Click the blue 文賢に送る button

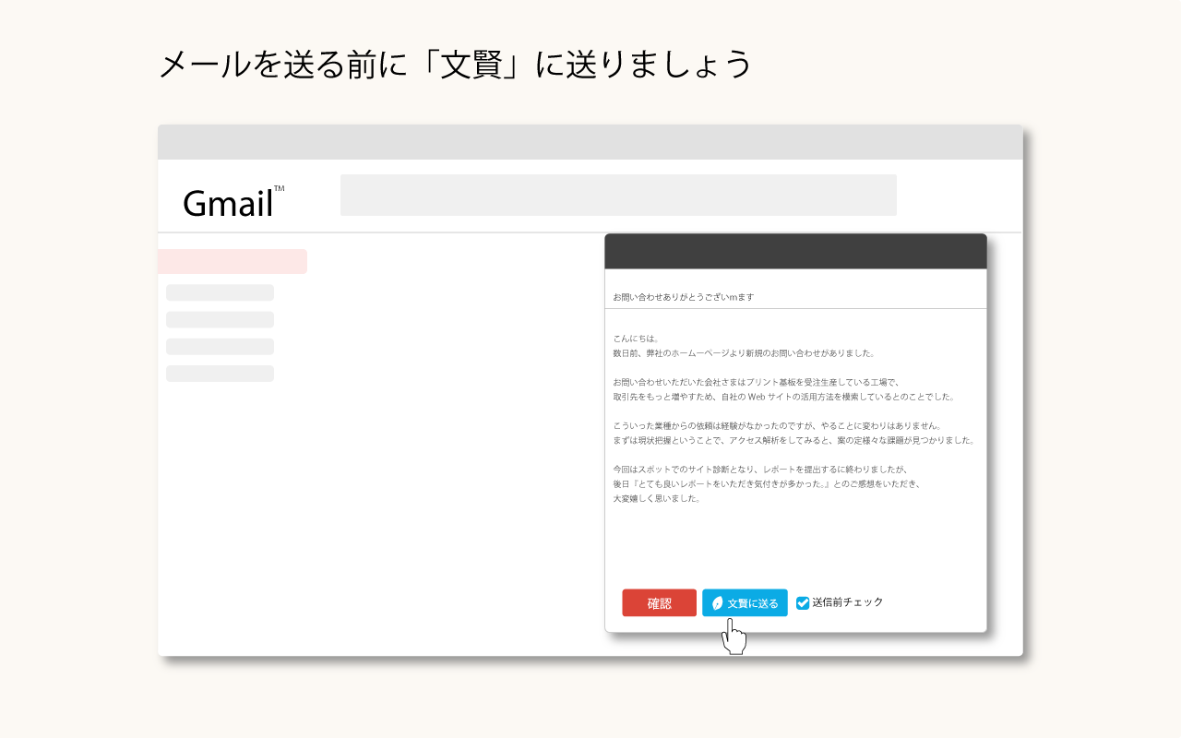(x=746, y=602)
